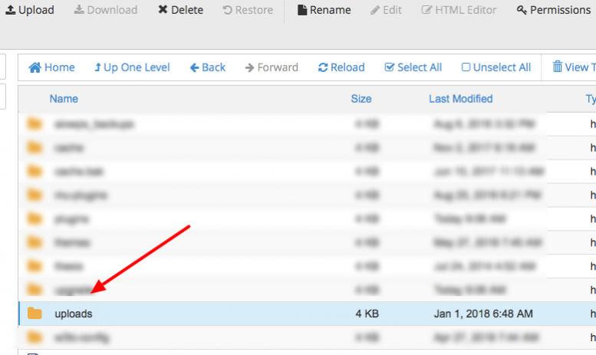The image size is (596, 355).
Task: Click the Permissions key icon
Action: click(x=522, y=10)
